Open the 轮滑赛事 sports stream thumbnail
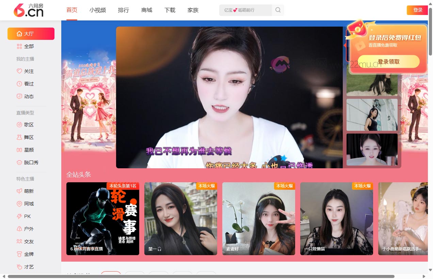The width and height of the screenshot is (433, 279). click(103, 219)
